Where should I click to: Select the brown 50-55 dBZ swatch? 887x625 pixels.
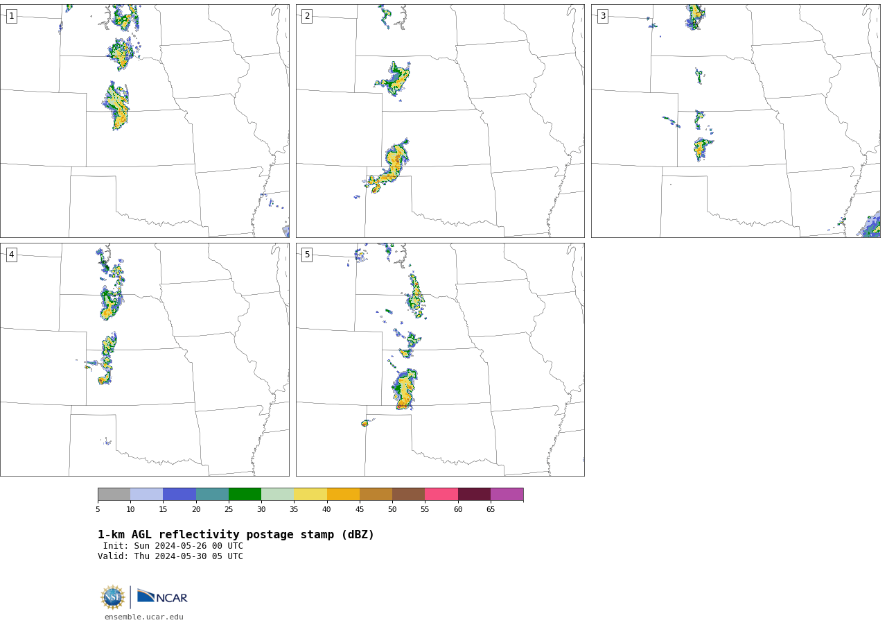(x=409, y=495)
